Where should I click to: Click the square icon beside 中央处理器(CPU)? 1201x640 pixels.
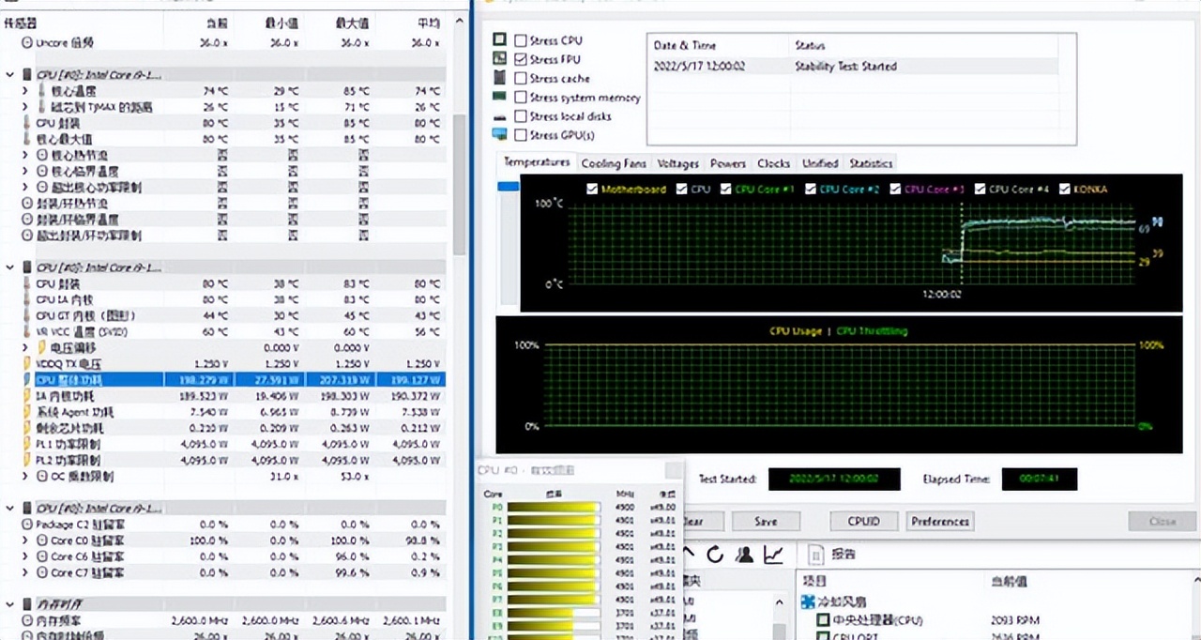pos(823,620)
